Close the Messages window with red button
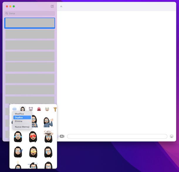Image resolution: width=179 pixels, height=172 pixels. 7,6
